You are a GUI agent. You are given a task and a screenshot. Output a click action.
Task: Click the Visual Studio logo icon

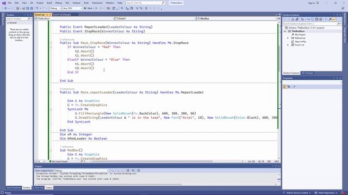pyautogui.click(x=4, y=3)
